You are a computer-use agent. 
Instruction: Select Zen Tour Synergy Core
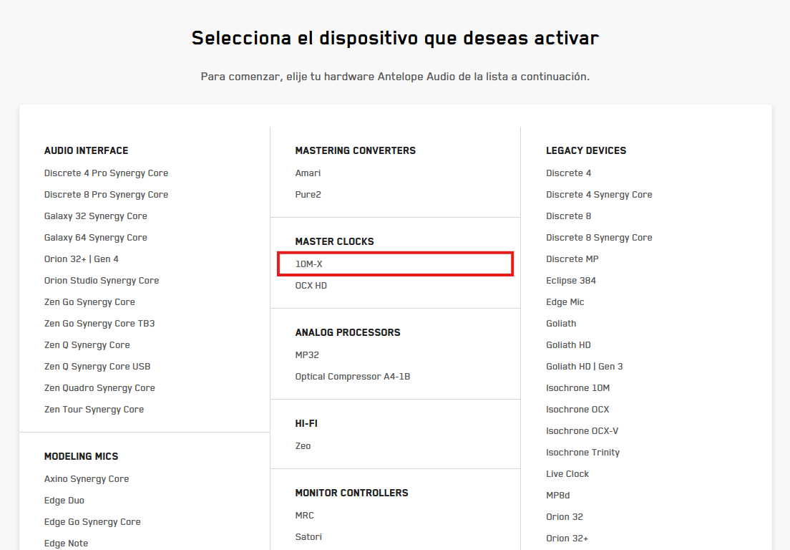click(94, 410)
